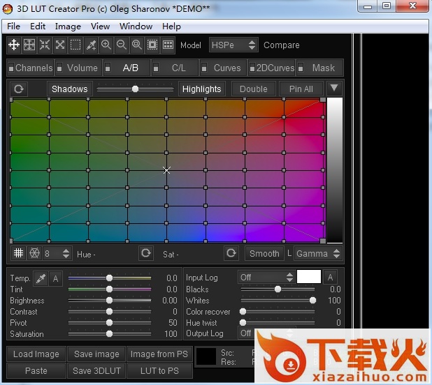432x385 pixels.
Task: Toggle the Double mode button
Action: (254, 89)
